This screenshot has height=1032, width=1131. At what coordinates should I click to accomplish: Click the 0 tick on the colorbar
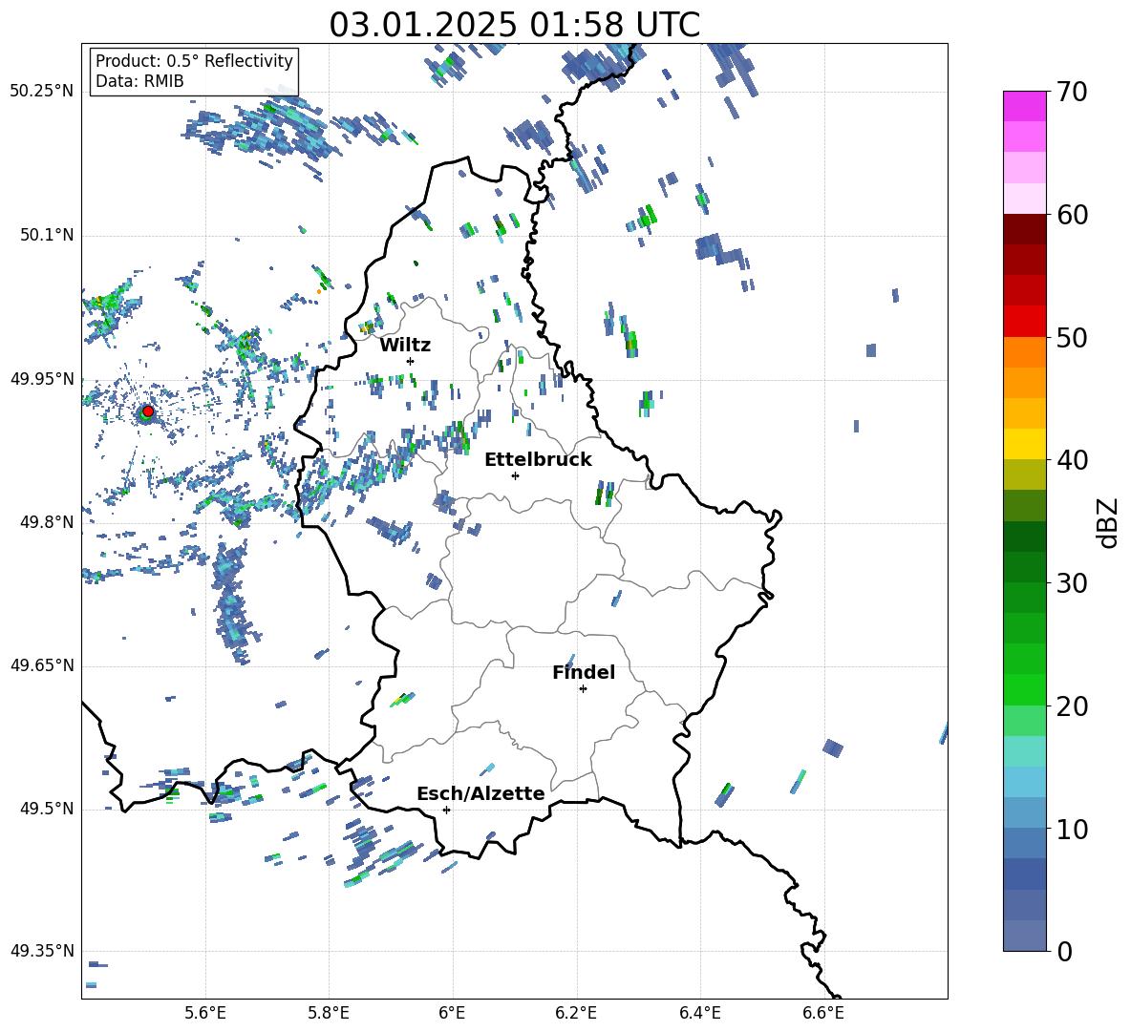point(1064,951)
